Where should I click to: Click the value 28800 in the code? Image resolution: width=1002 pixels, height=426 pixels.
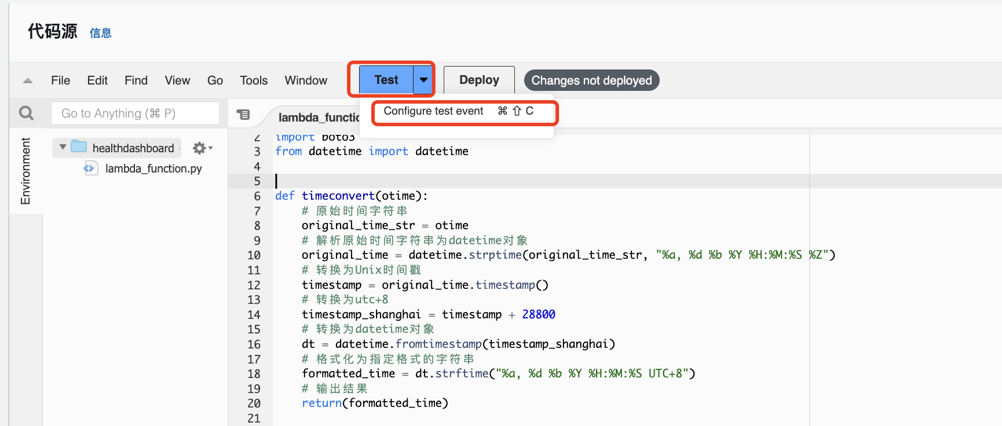tap(539, 314)
